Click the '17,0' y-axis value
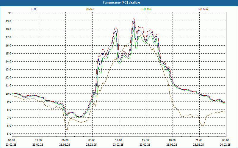 pos(8,37)
